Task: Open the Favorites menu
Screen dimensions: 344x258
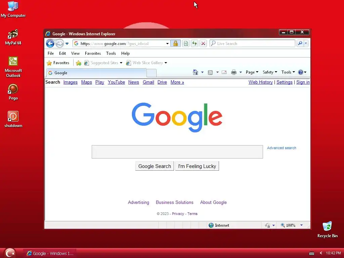Action: click(93, 53)
